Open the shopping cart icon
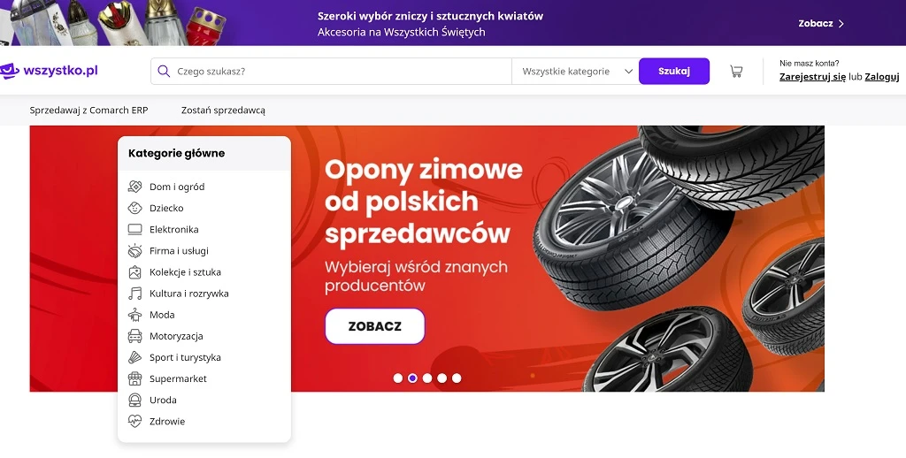Image resolution: width=906 pixels, height=458 pixels. point(736,72)
